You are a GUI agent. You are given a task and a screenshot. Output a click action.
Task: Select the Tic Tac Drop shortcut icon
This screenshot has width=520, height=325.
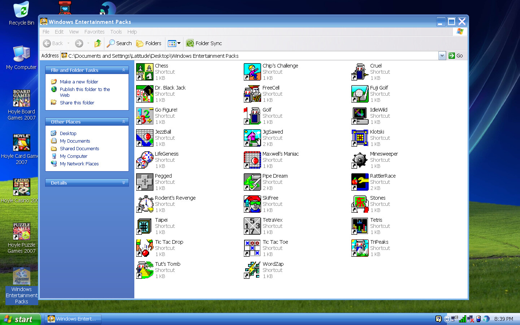coord(145,248)
